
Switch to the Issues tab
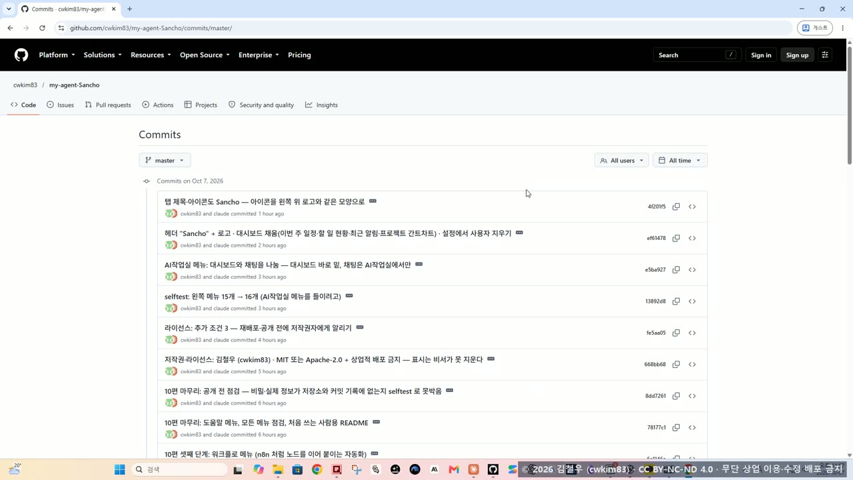tap(60, 105)
